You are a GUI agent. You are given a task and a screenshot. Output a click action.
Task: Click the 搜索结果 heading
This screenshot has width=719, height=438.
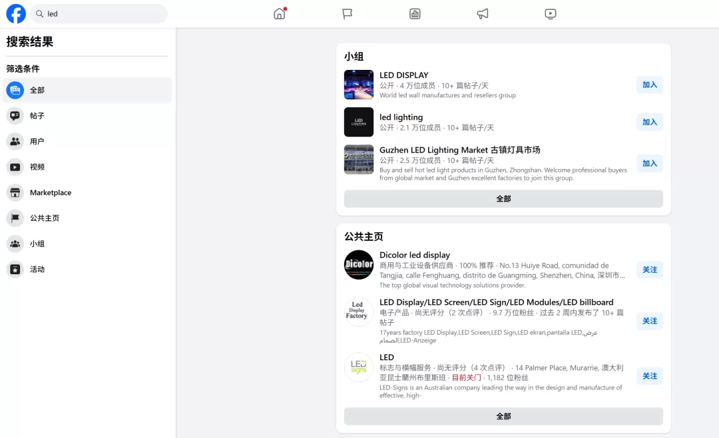click(x=30, y=42)
